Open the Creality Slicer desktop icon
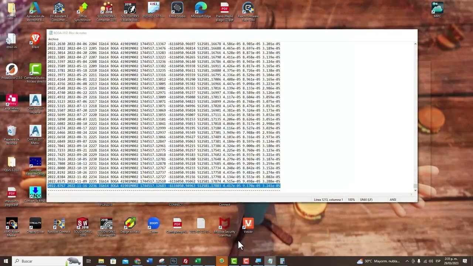The image size is (473, 266). [x=35, y=226]
